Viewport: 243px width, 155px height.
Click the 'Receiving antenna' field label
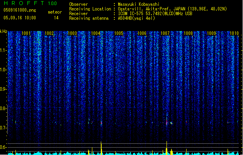coord(89,18)
